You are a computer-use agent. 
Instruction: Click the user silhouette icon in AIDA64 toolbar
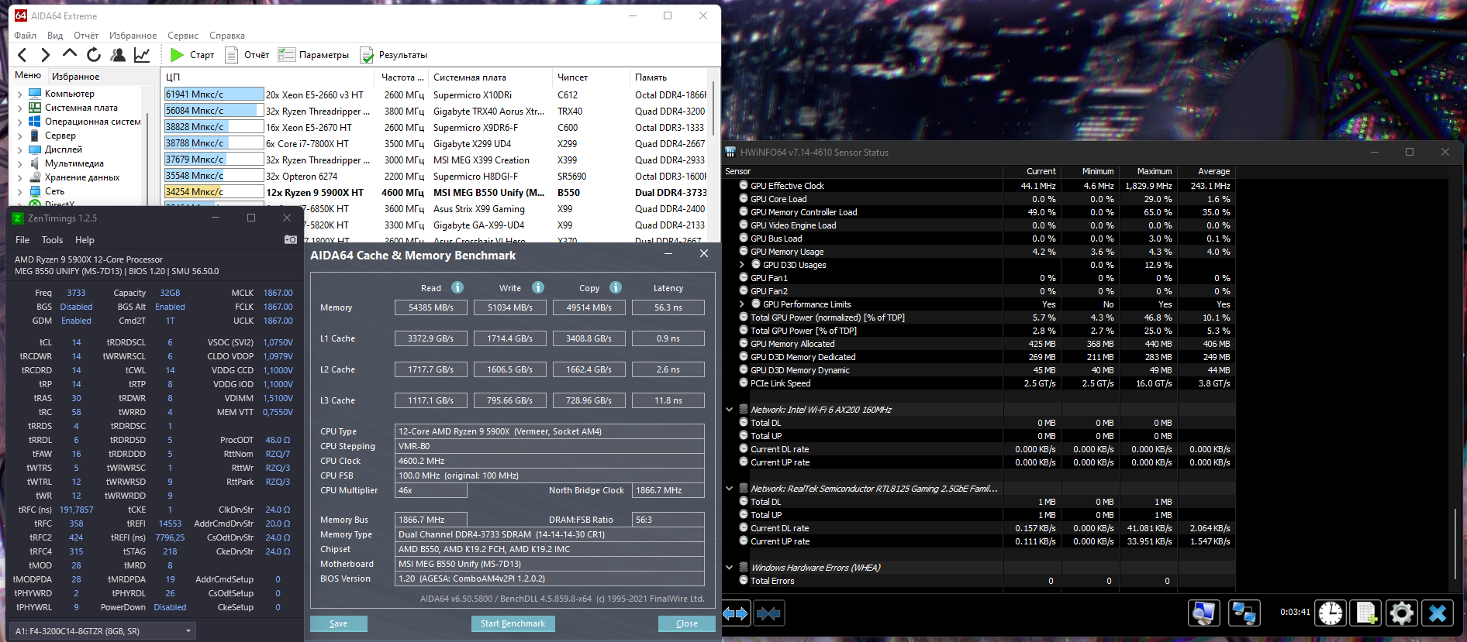[118, 55]
